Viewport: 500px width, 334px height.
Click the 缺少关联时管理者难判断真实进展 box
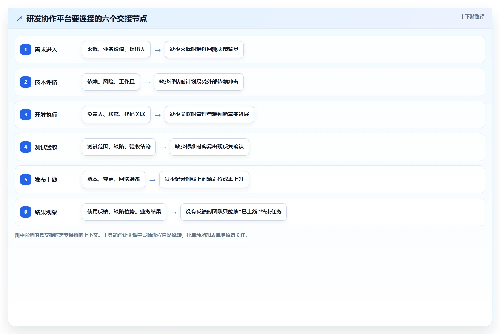(209, 114)
